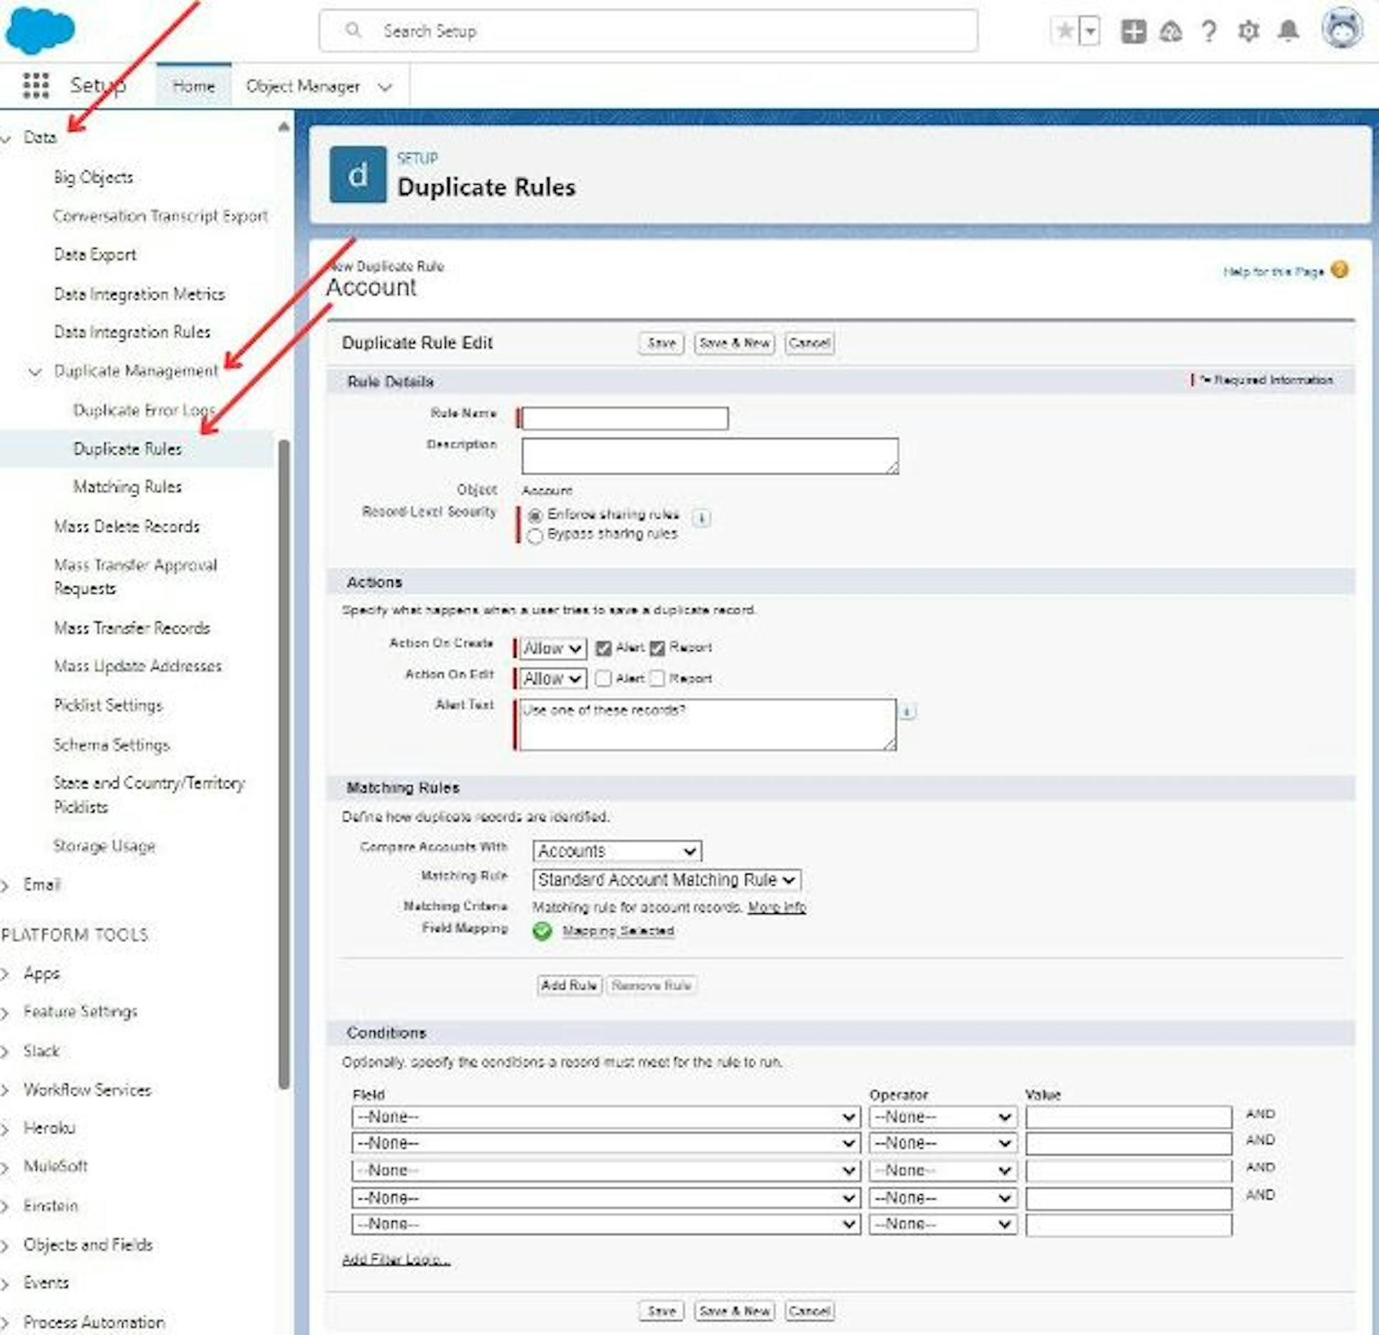Click the bottom Cancel button
1379x1335 pixels.
click(809, 1311)
